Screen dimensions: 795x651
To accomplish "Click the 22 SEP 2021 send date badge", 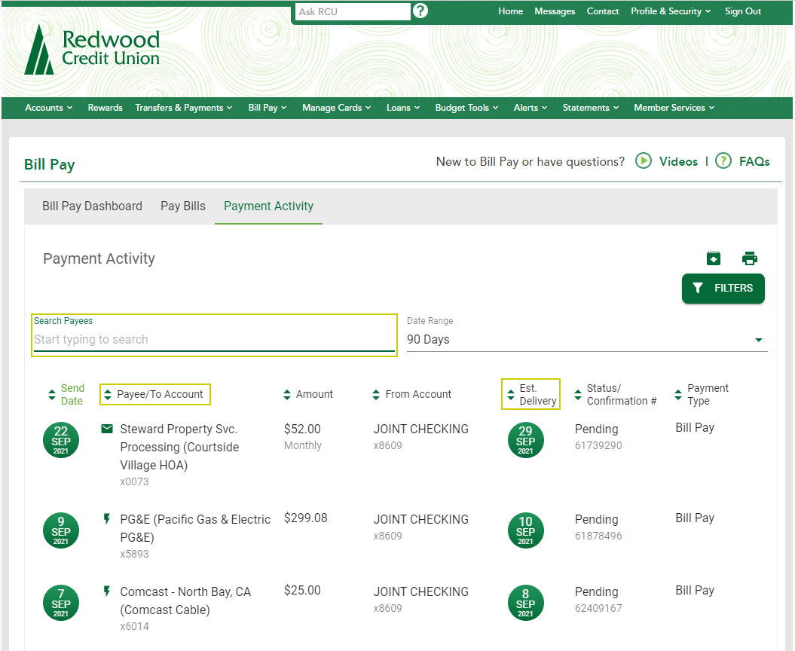I will 61,440.
